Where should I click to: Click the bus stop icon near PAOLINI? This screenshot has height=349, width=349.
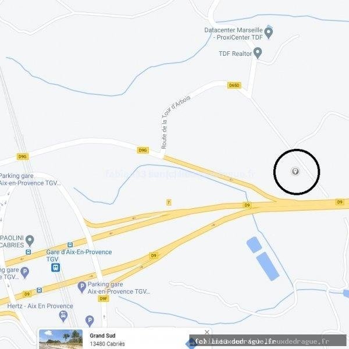(x=29, y=252)
